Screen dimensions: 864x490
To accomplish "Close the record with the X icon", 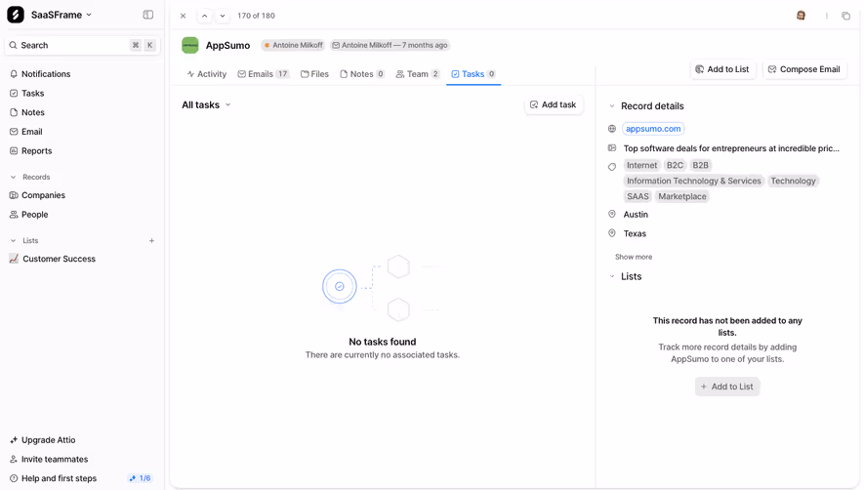I will coord(183,16).
